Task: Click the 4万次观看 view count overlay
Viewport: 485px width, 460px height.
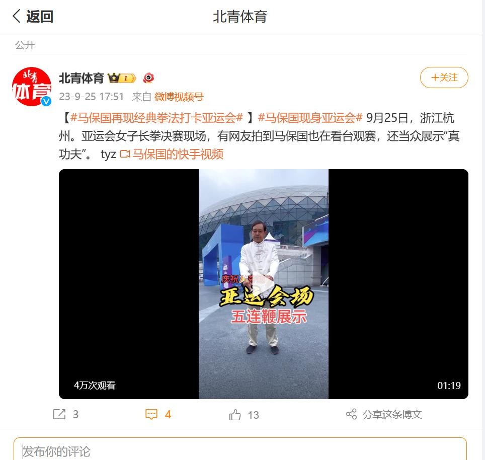Action: point(95,385)
